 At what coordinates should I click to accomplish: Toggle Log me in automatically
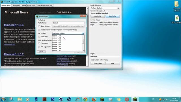(92, 60)
